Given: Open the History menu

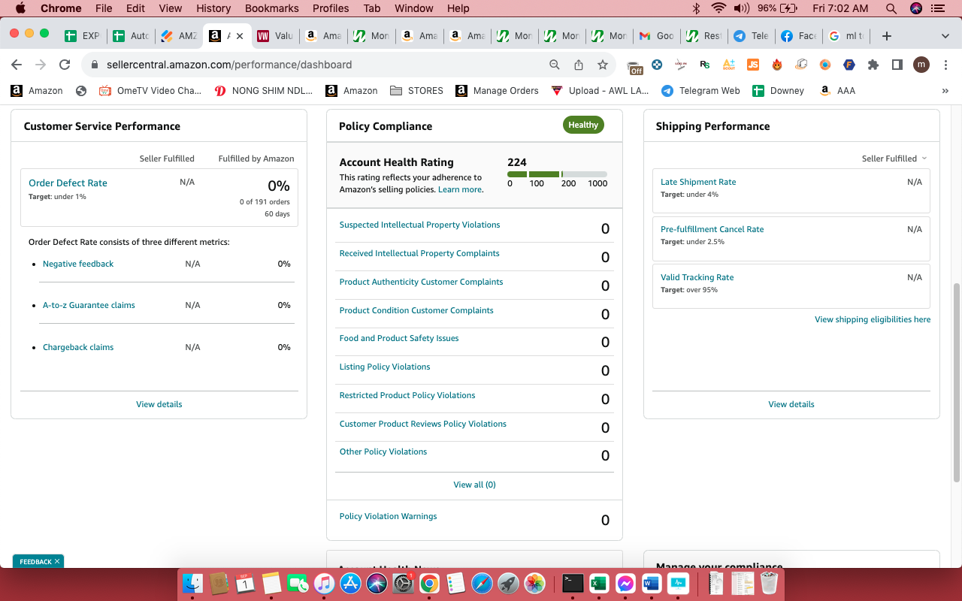Looking at the screenshot, I should (213, 9).
